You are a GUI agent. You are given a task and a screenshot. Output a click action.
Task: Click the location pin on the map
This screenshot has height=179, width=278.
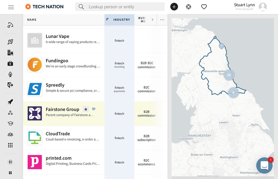(221, 46)
